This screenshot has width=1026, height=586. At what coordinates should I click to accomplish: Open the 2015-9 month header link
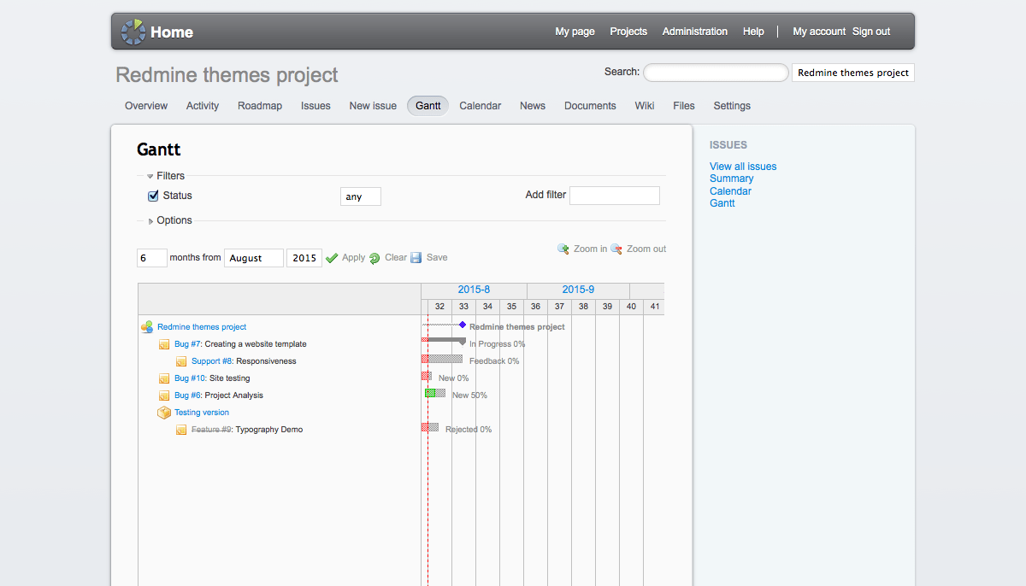[578, 290]
